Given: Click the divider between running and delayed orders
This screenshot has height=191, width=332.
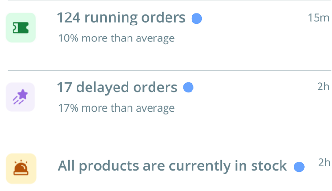Looking at the screenshot, I should click(169, 70).
